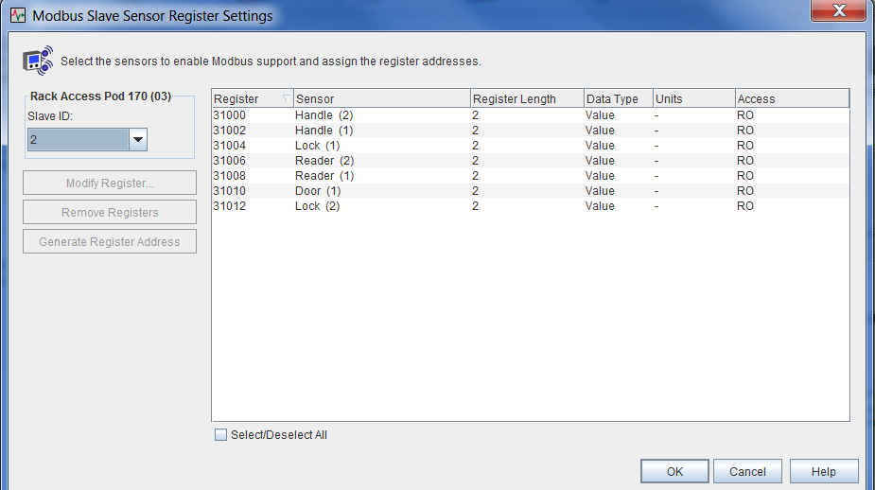The image size is (875, 490).
Task: Open the Slave ID dropdown arrow
Action: (138, 139)
